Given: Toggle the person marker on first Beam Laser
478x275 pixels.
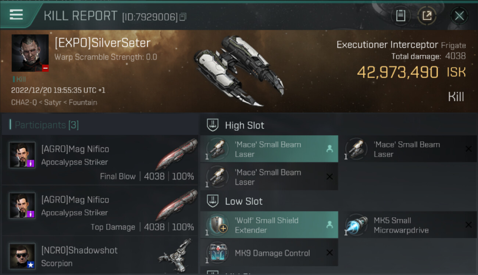Looking at the screenshot, I should pos(329,148).
